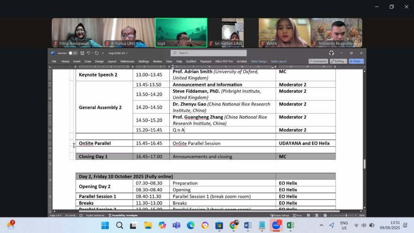The image size is (414, 233).
Task: Open the Share dropdown button
Action: [x=356, y=61]
